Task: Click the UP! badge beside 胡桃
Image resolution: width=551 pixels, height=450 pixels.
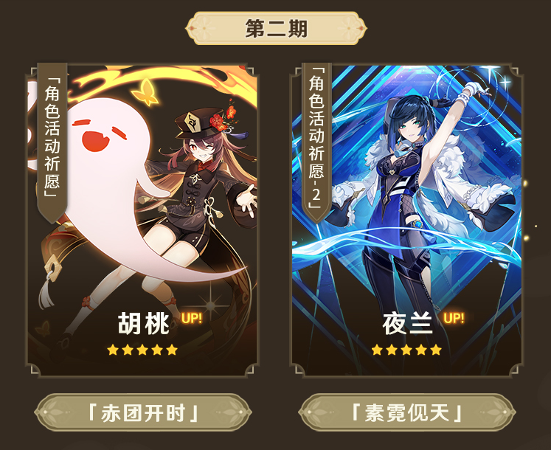Action: pos(192,318)
